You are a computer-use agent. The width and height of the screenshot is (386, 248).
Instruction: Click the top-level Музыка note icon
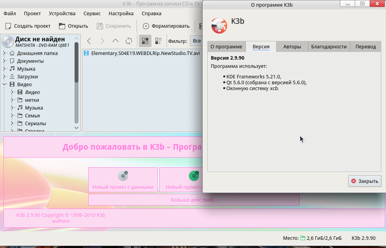pos(12,69)
